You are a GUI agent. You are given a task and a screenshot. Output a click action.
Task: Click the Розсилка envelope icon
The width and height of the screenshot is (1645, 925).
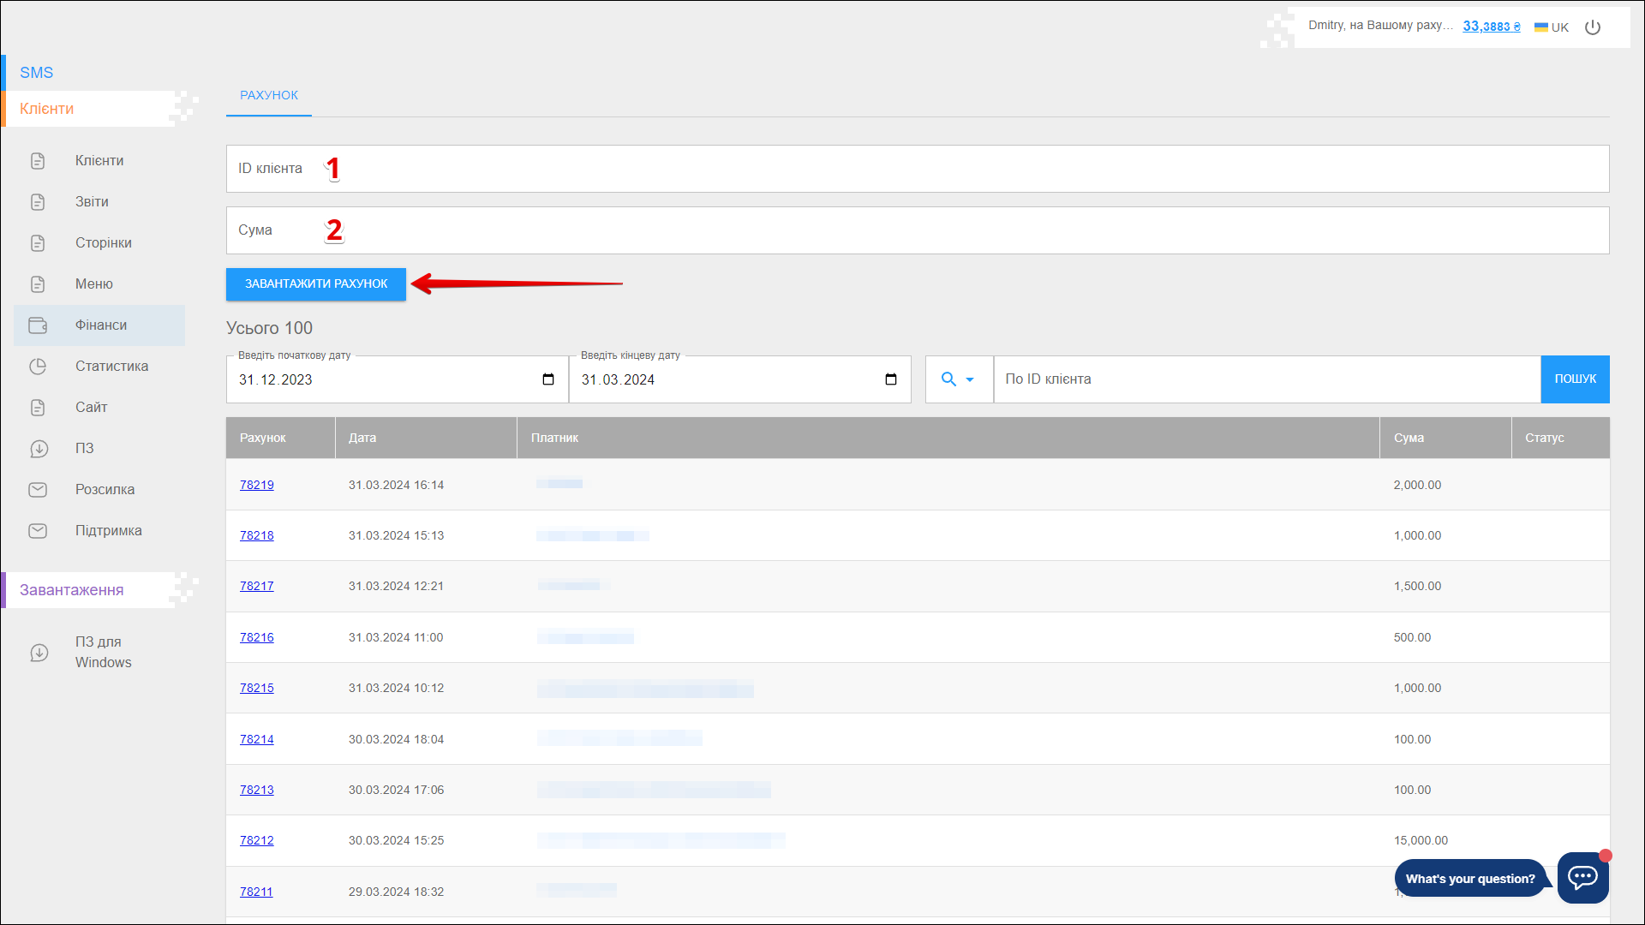click(x=38, y=490)
